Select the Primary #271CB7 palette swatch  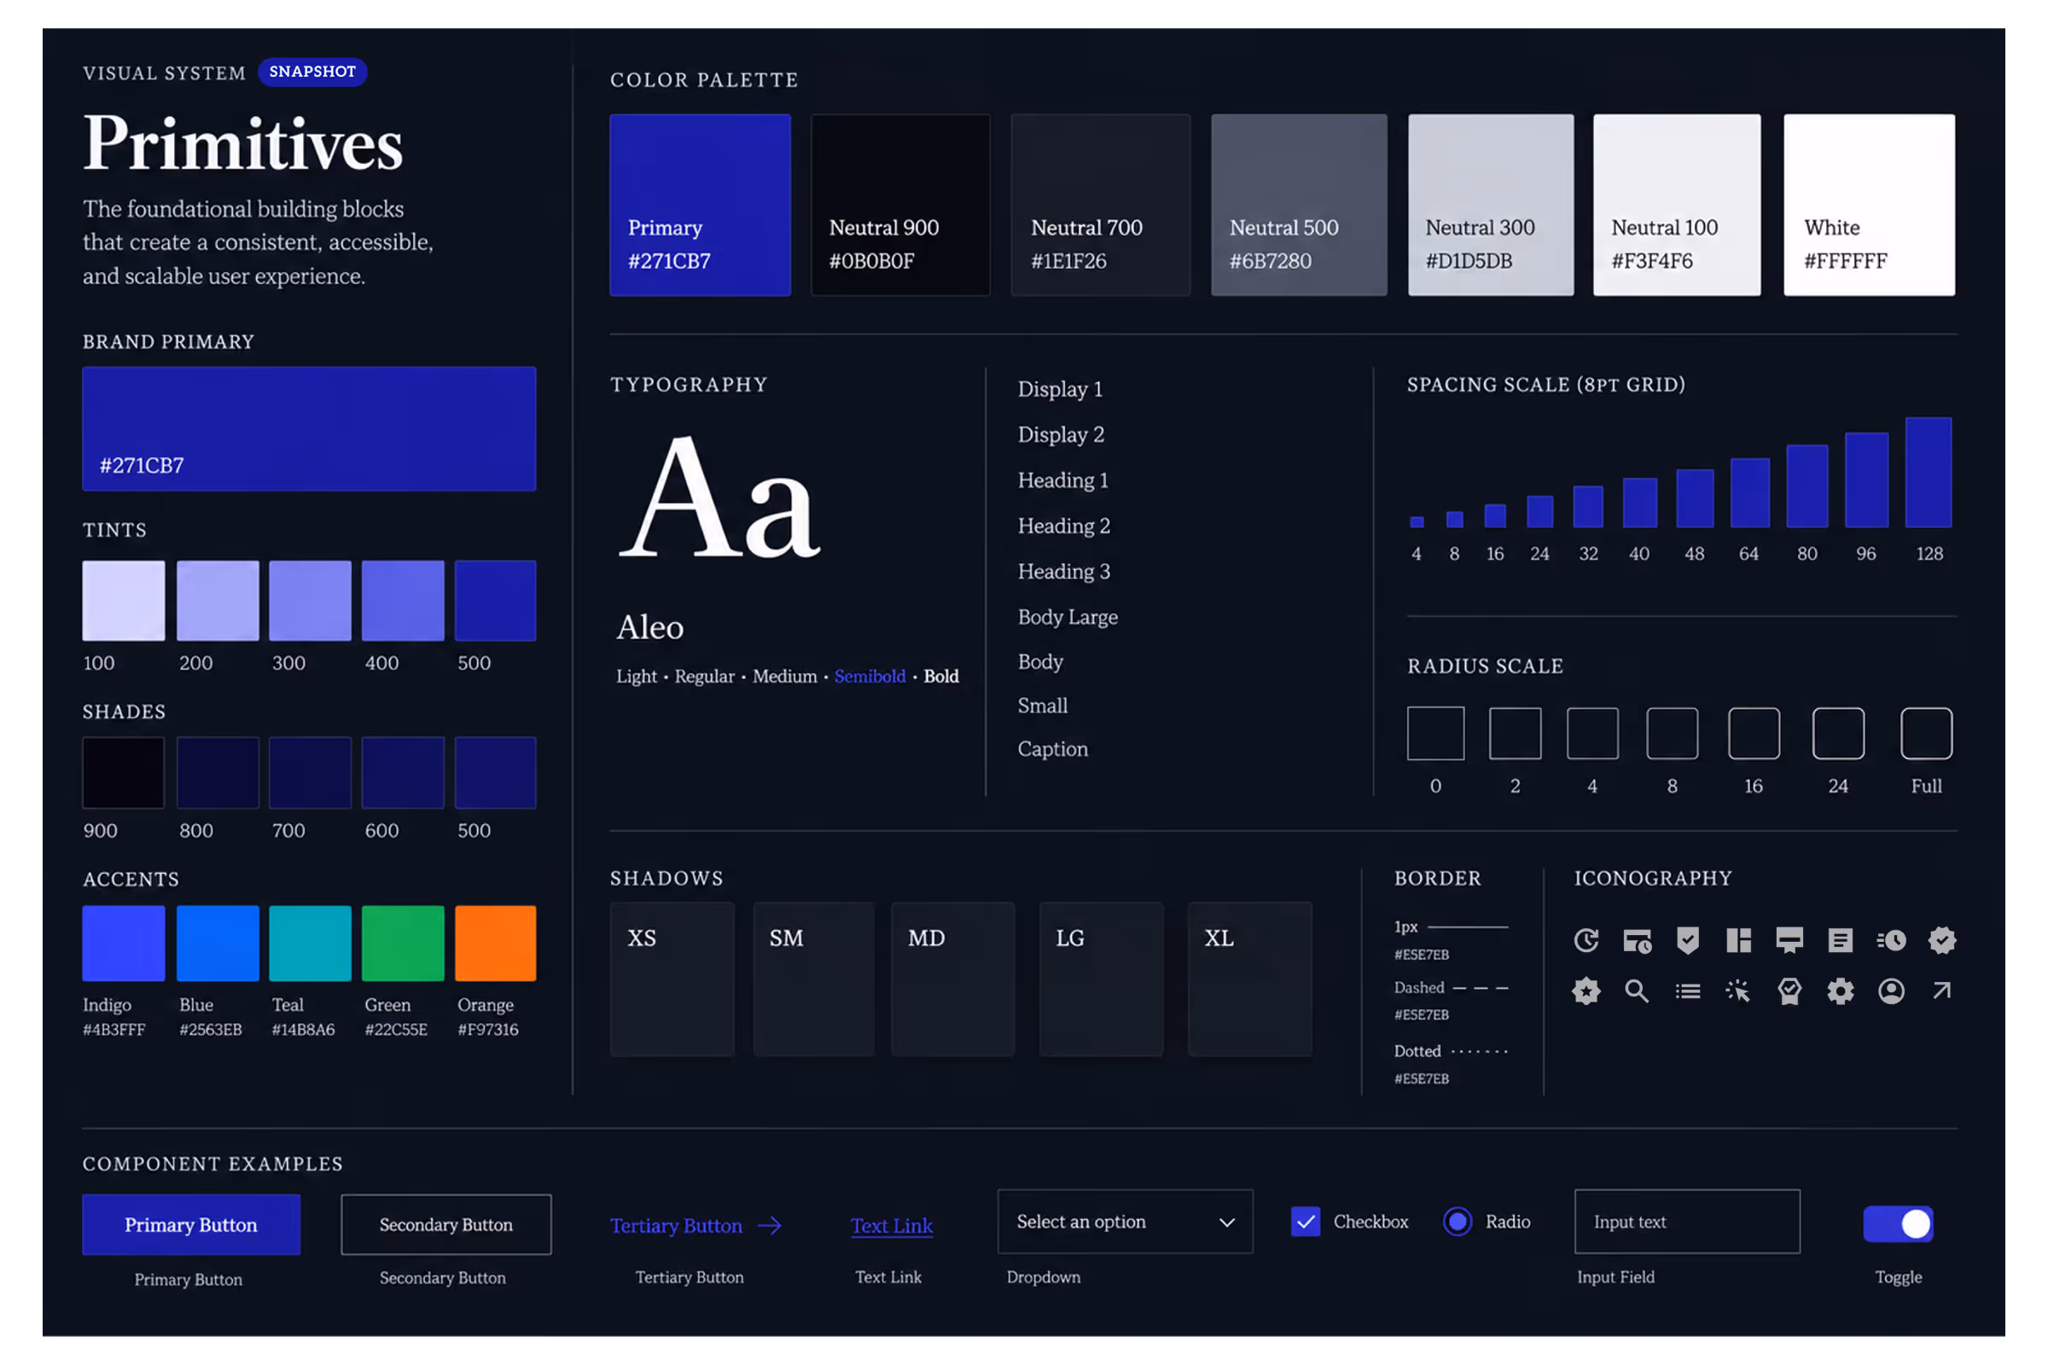point(700,206)
